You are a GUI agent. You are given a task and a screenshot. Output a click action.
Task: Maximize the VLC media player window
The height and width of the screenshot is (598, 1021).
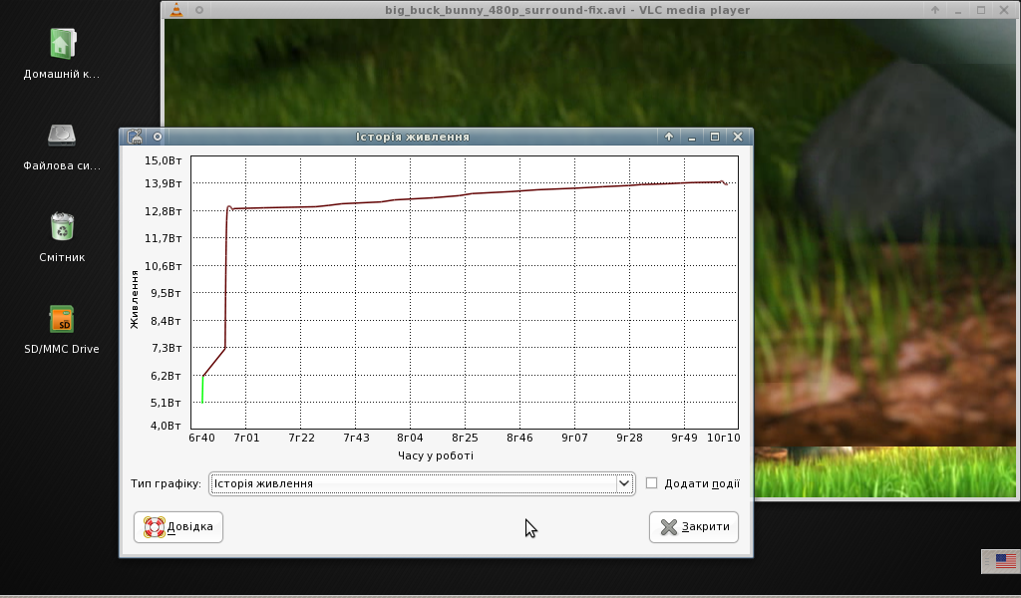point(981,10)
